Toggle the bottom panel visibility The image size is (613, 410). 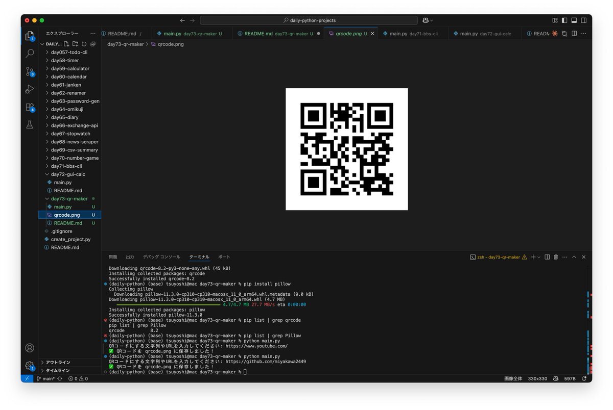click(574, 20)
